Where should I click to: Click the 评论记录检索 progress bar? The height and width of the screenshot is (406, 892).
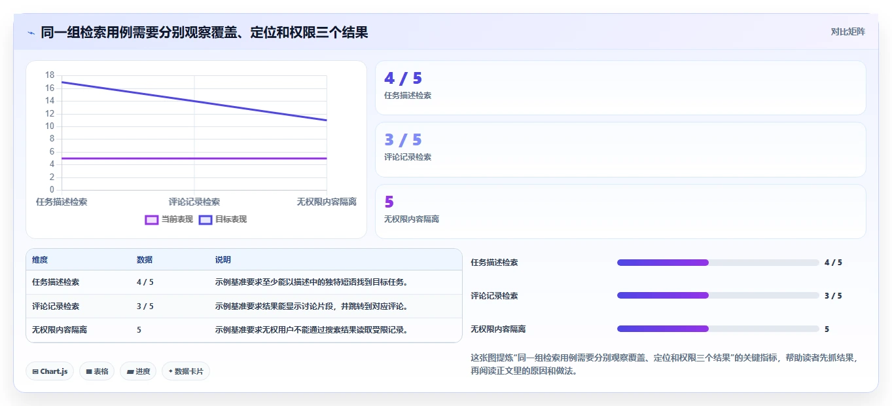(x=718, y=295)
